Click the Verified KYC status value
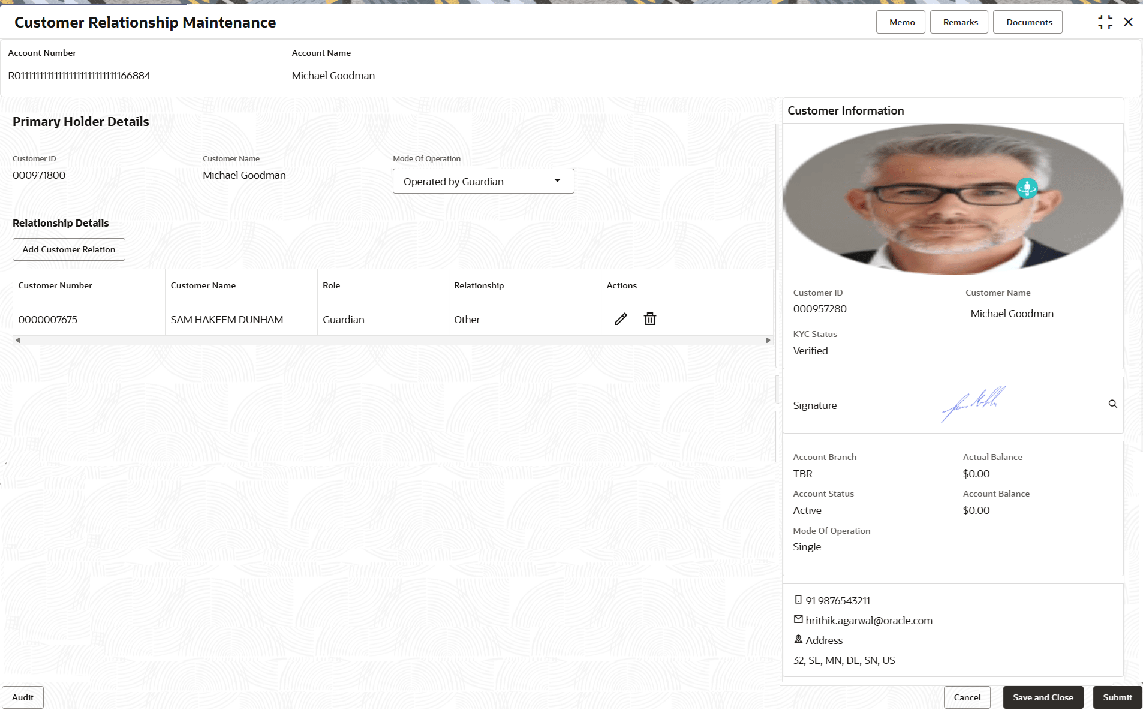The width and height of the screenshot is (1143, 716). pyautogui.click(x=810, y=351)
